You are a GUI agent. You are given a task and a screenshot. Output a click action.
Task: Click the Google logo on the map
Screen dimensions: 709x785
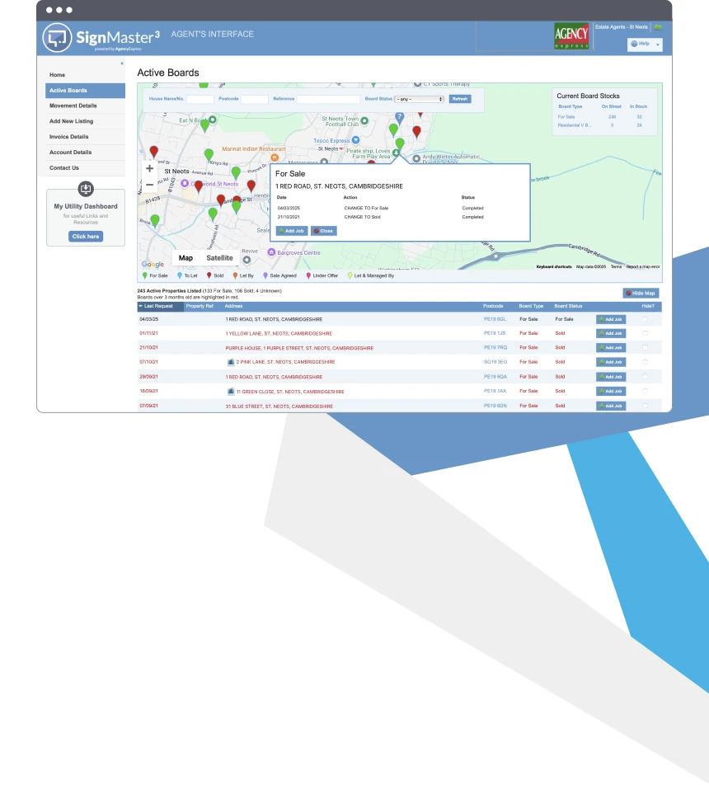tap(153, 264)
